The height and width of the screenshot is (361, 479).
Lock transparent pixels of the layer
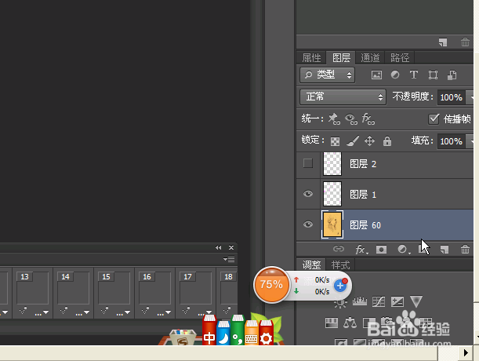(335, 141)
